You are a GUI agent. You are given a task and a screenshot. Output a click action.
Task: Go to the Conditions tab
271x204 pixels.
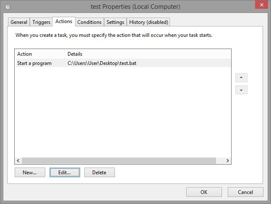click(x=89, y=22)
